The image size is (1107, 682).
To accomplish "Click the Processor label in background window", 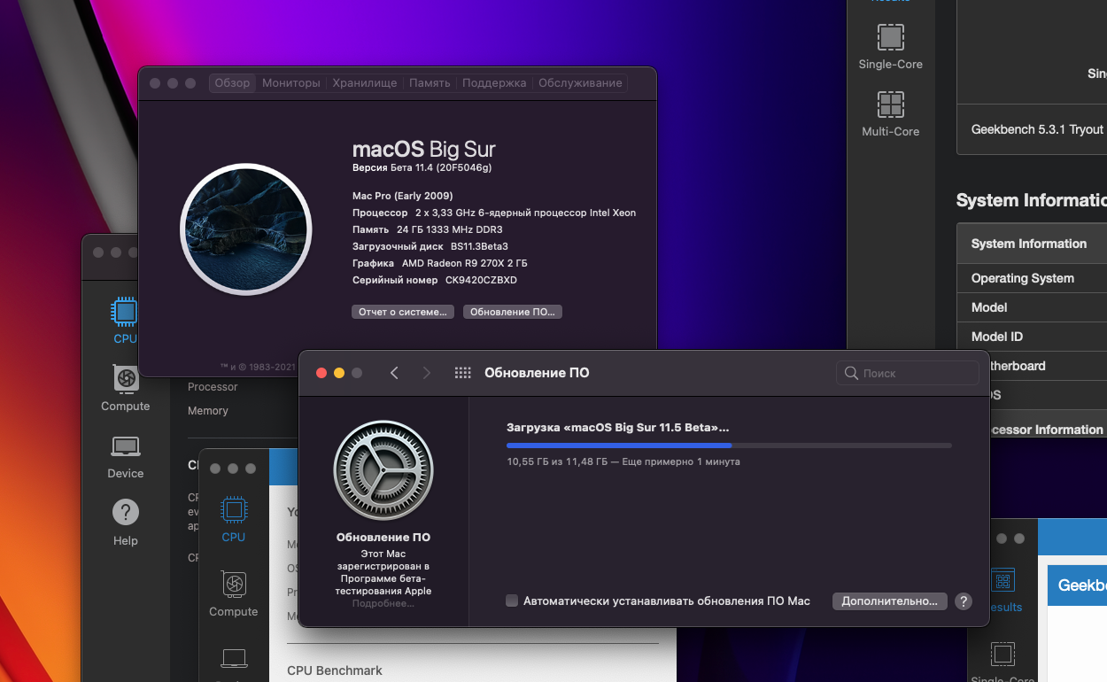I will coord(213,387).
